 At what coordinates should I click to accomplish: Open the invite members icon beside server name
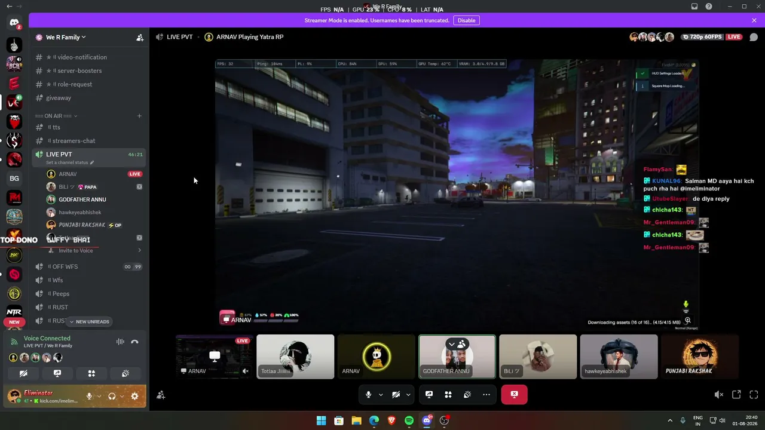pos(140,37)
